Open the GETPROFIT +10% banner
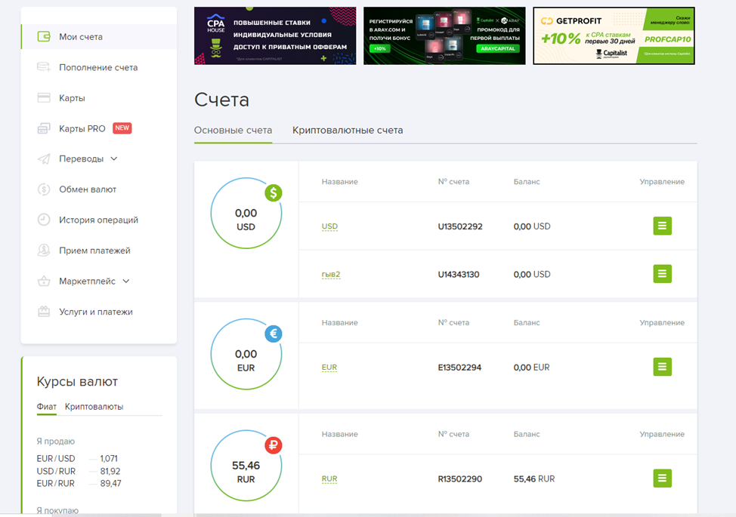The image size is (736, 517). click(x=614, y=35)
